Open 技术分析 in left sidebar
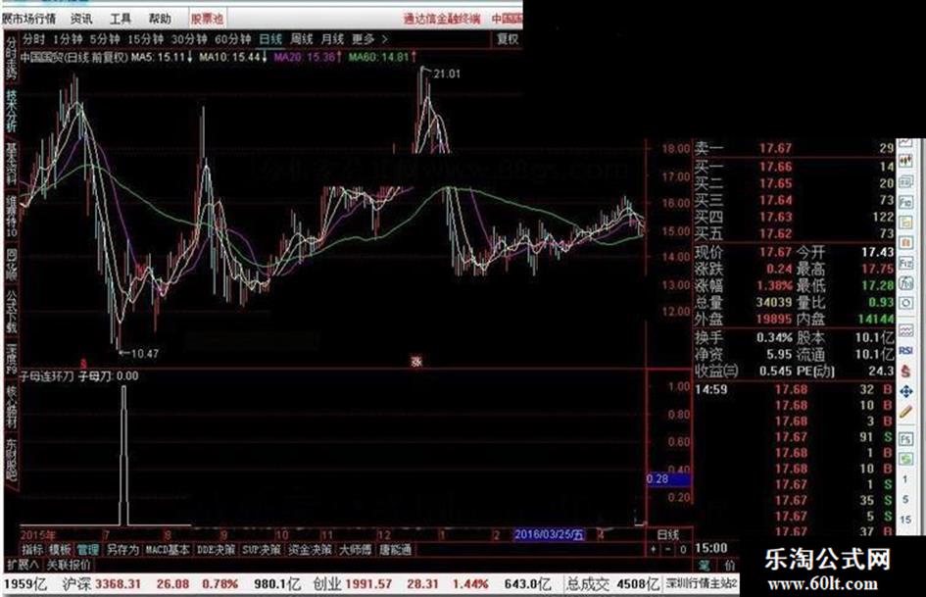This screenshot has width=926, height=597. [x=11, y=111]
